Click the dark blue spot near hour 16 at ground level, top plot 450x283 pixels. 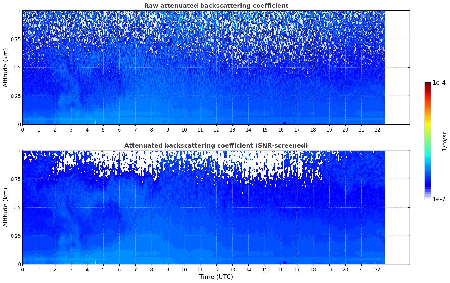pos(284,123)
